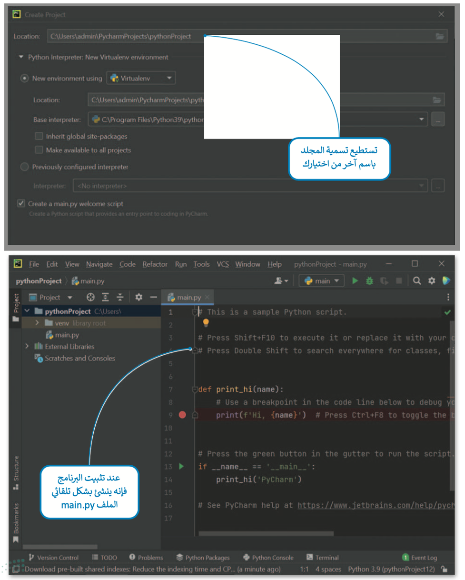This screenshot has height=580, width=465.
Task: Browse virtualenv Location folder icon
Action: pos(436,100)
